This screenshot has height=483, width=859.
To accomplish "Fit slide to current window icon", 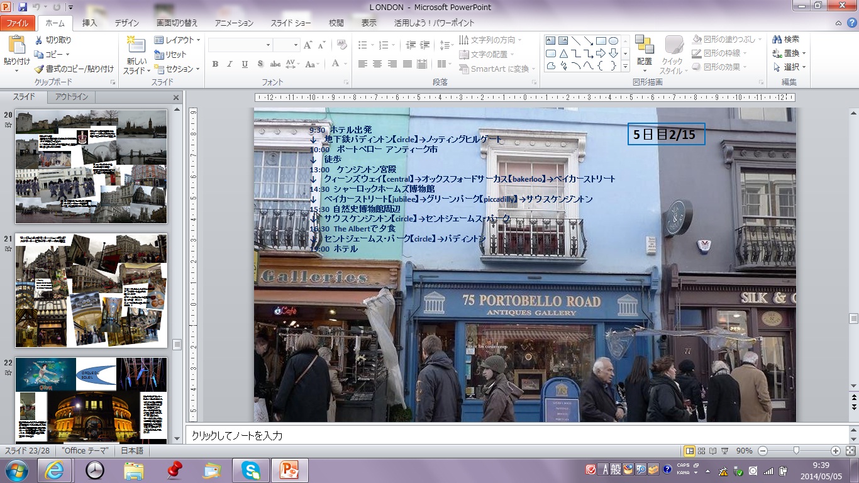I will (850, 451).
